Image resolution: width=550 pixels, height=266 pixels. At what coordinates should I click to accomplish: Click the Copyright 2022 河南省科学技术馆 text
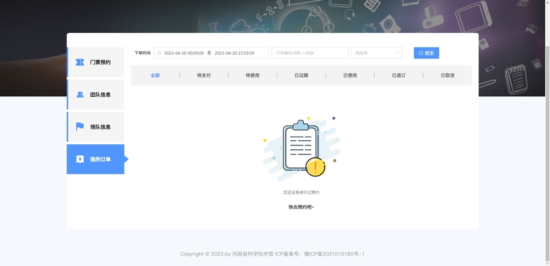pyautogui.click(x=226, y=254)
